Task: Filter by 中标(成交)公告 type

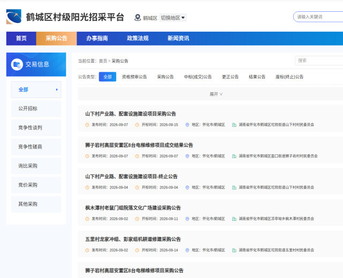Action: pyautogui.click(x=198, y=77)
